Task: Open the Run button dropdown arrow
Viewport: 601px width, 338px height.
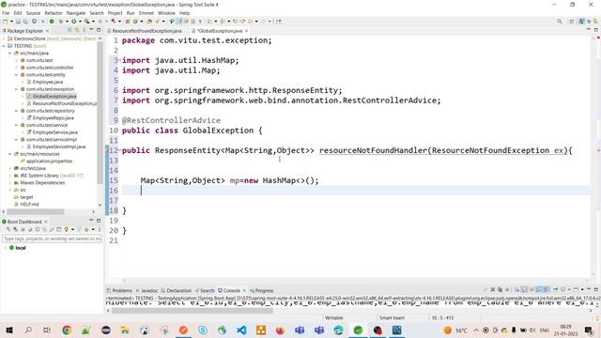Action: (80, 22)
